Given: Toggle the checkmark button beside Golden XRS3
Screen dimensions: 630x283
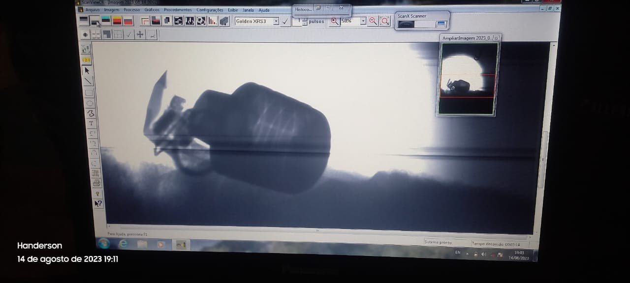Looking at the screenshot, I should (285, 21).
